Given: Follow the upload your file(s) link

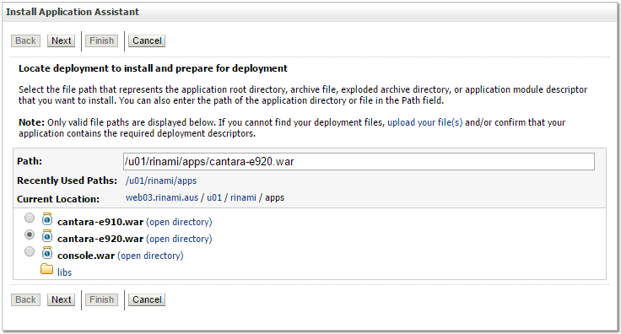Looking at the screenshot, I should [425, 122].
